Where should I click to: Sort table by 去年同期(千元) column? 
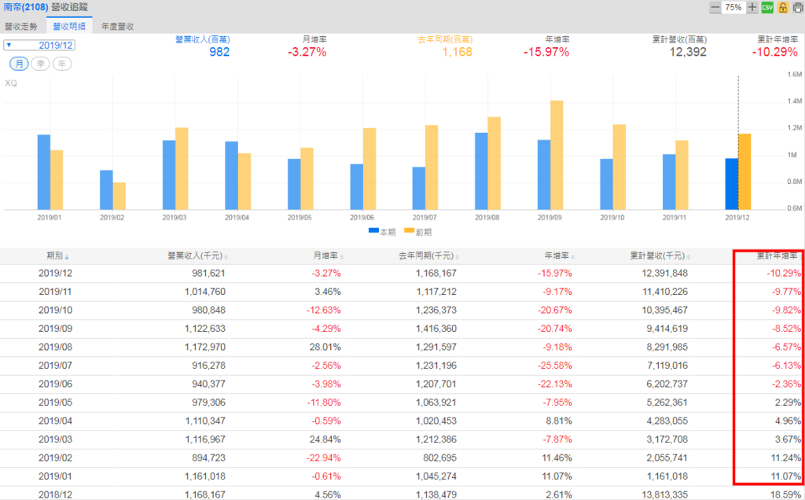coord(429,256)
